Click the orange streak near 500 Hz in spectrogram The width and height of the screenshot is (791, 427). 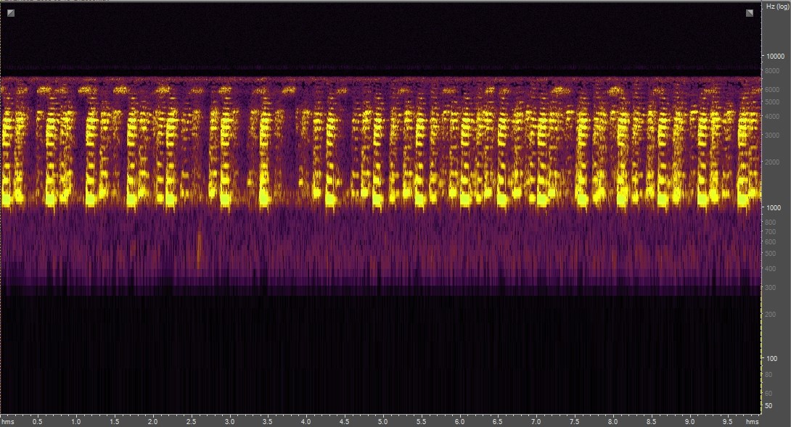click(x=199, y=249)
